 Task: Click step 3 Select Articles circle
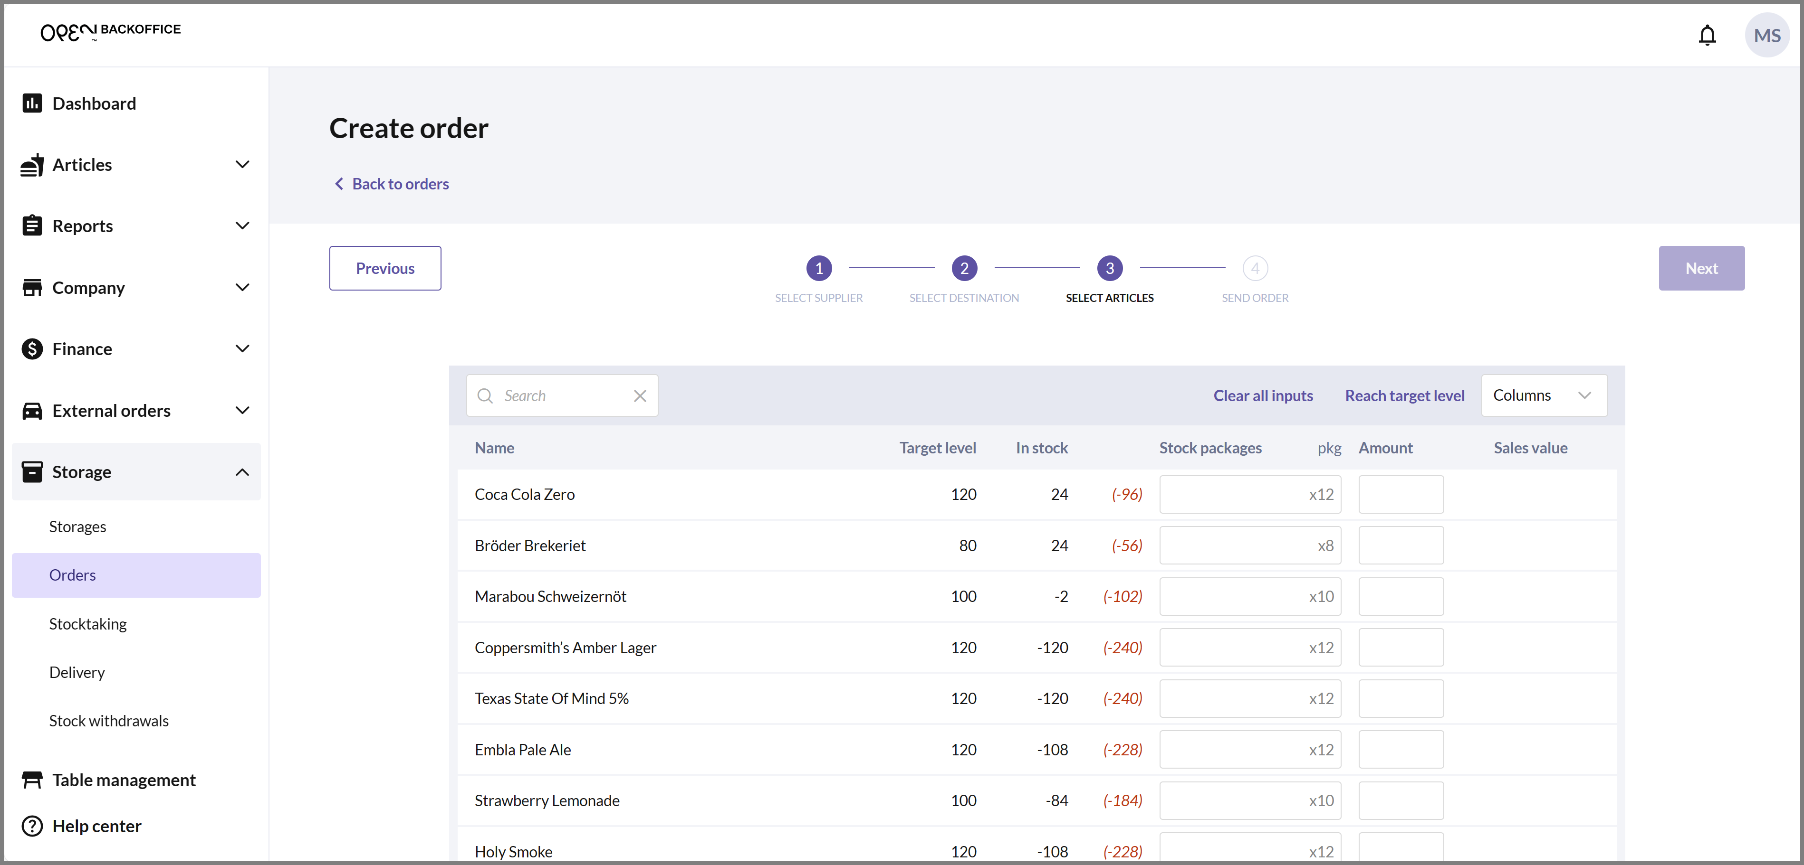(1109, 268)
